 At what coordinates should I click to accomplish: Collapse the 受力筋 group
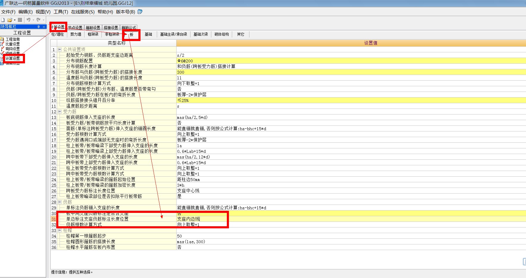pos(60,111)
